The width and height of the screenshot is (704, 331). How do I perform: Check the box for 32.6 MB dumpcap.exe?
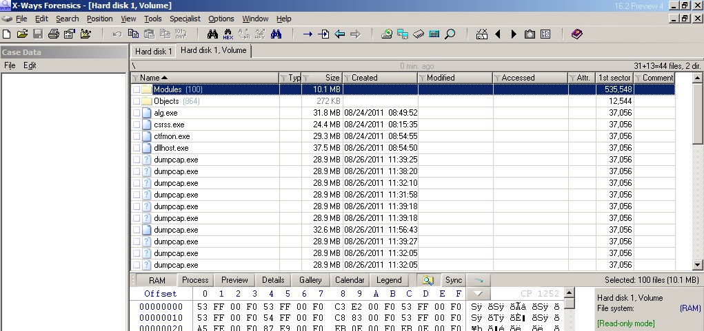pyautogui.click(x=137, y=230)
